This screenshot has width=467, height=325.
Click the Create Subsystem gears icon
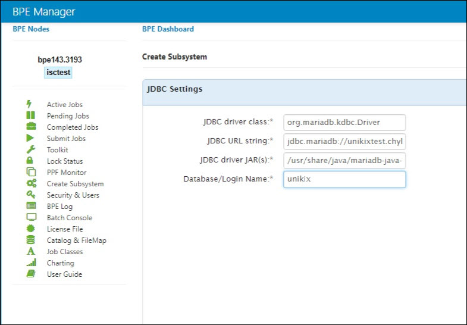32,183
